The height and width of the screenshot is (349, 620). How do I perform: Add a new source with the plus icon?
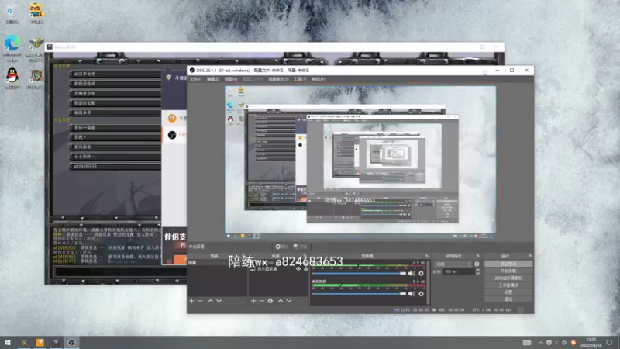tap(253, 301)
